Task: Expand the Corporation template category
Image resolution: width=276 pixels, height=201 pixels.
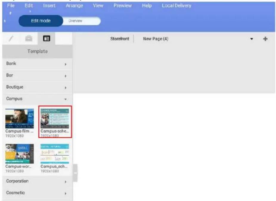Action: [x=37, y=181]
